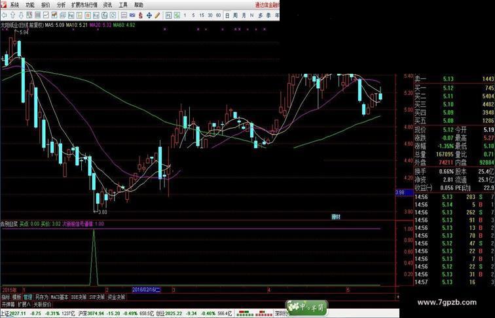Viewport: 495px width, 318px height.
Task: Click the 指标 tab below chart
Action: (x=6, y=297)
